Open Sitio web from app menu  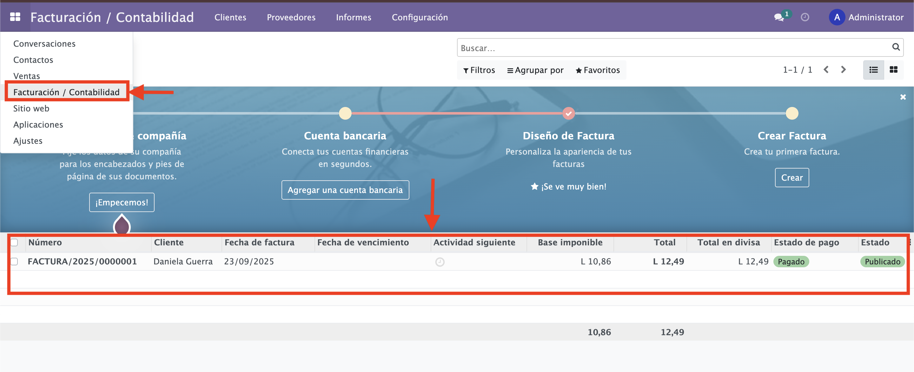pos(31,109)
